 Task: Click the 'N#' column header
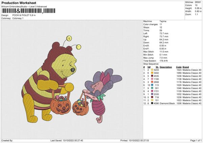[149, 67]
